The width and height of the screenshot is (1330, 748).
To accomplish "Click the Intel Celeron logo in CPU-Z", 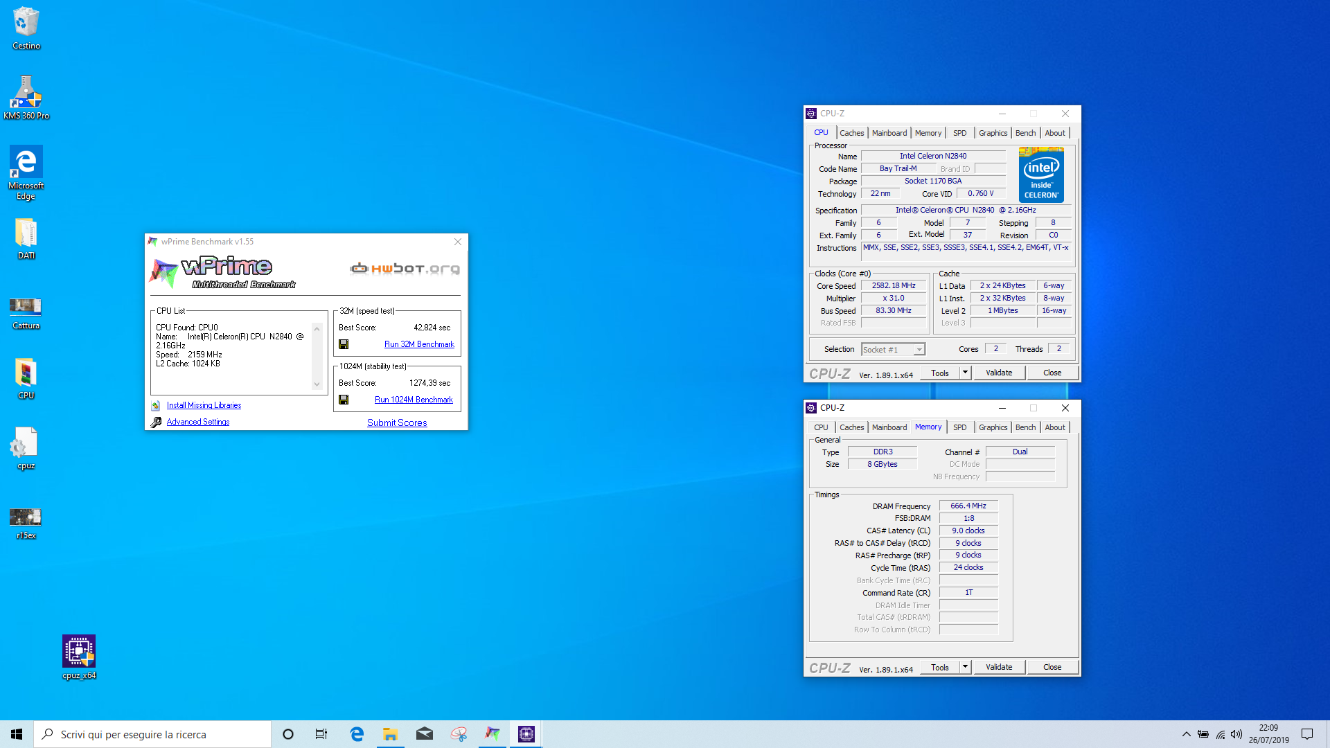I will click(x=1041, y=175).
